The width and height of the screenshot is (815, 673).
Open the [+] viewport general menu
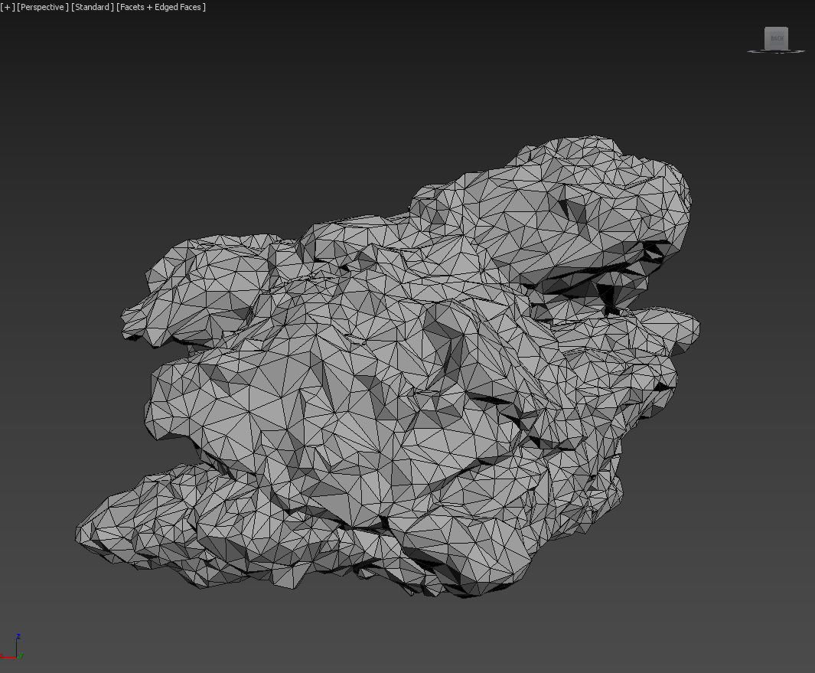point(8,8)
